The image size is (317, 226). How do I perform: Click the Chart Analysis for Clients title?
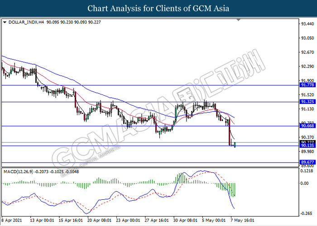[x=158, y=8]
